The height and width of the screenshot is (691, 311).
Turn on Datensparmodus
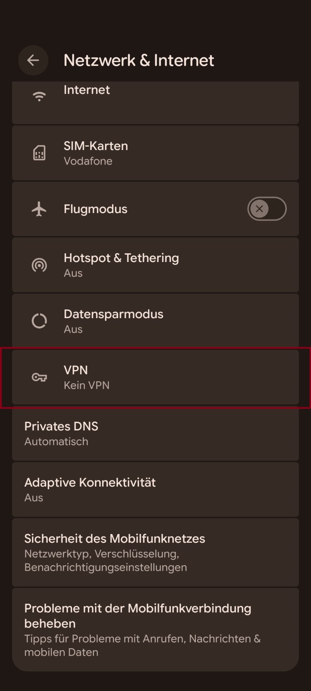(155, 320)
